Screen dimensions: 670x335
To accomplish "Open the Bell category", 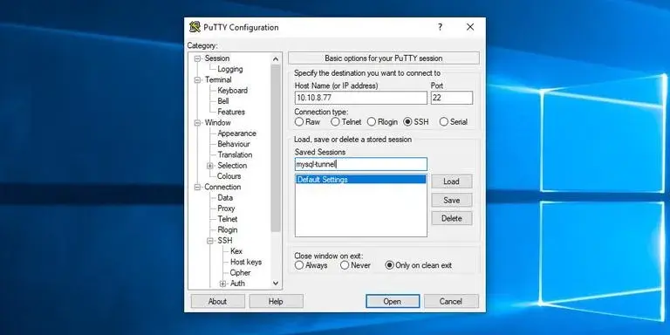I will 223,101.
